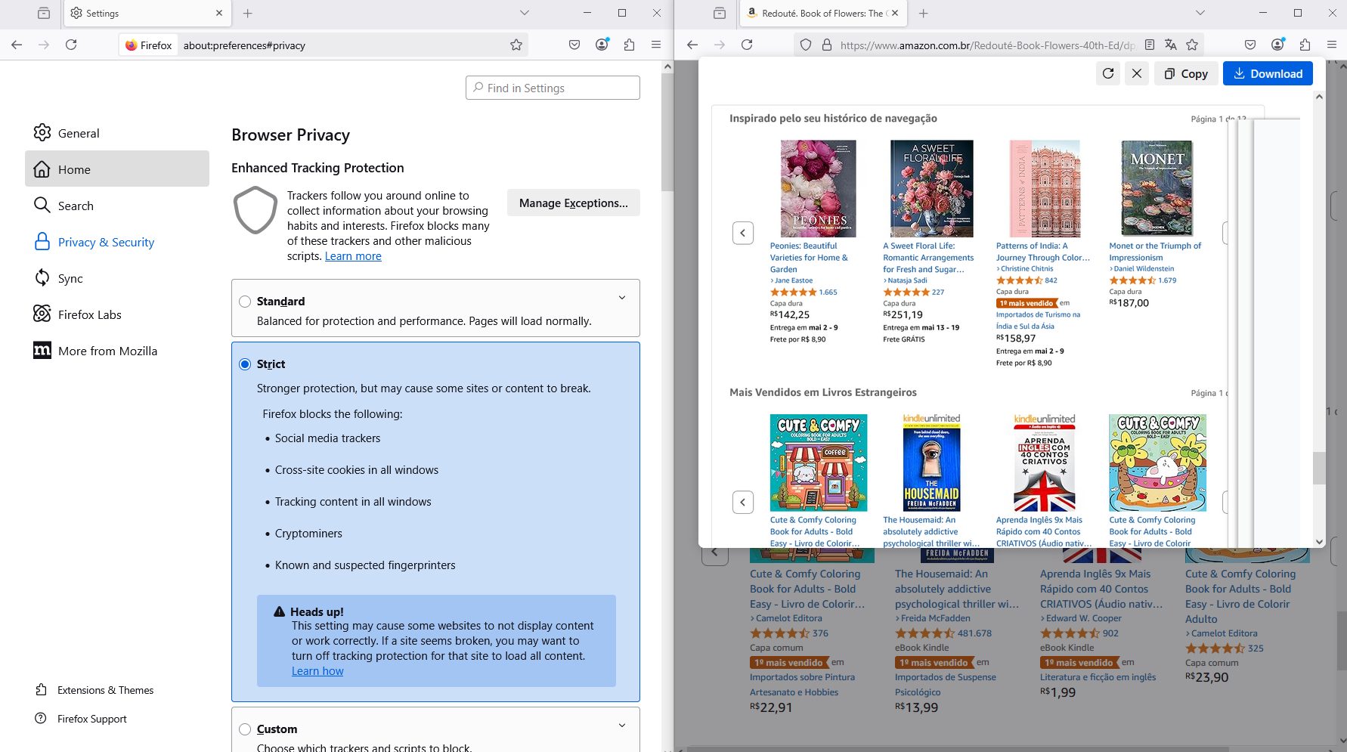
Task: Open Patterns of India book title link
Action: (1043, 252)
